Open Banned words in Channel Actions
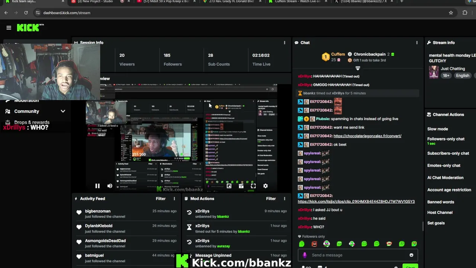Image resolution: width=476 pixels, height=268 pixels. pos(441,202)
